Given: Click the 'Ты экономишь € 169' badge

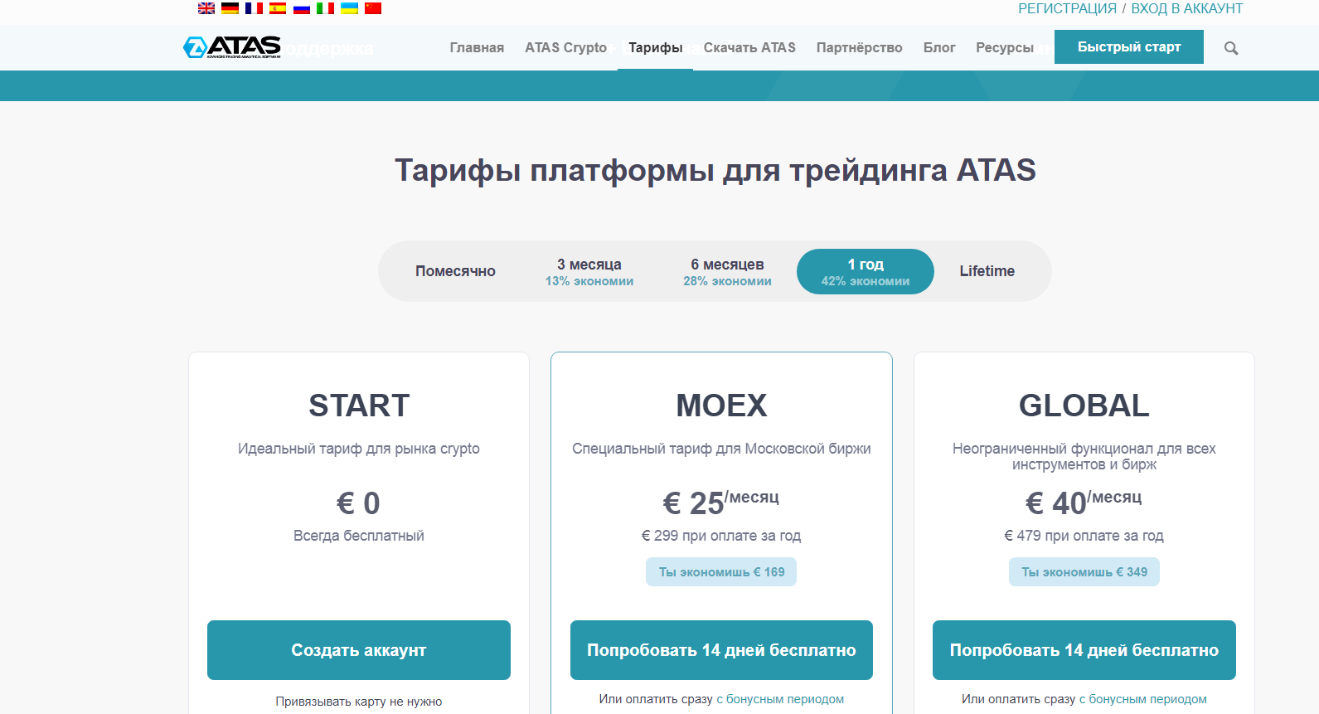Looking at the screenshot, I should (x=721, y=572).
